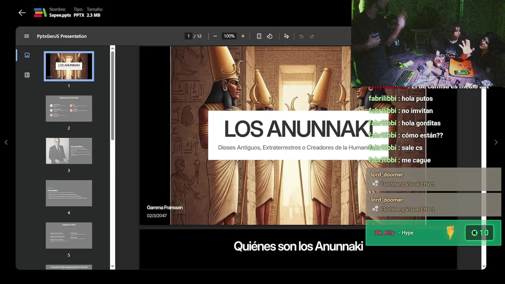The width and height of the screenshot is (505, 284).
Task: Select slide 2 thumbnail in sidebar
Action: click(69, 108)
